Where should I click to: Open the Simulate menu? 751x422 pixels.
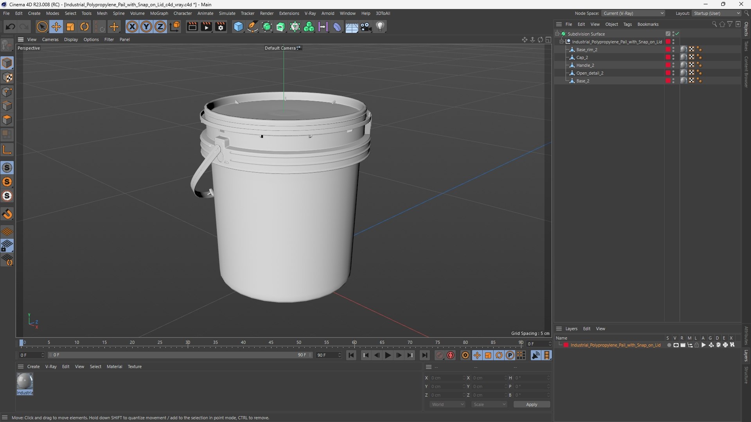pyautogui.click(x=227, y=13)
